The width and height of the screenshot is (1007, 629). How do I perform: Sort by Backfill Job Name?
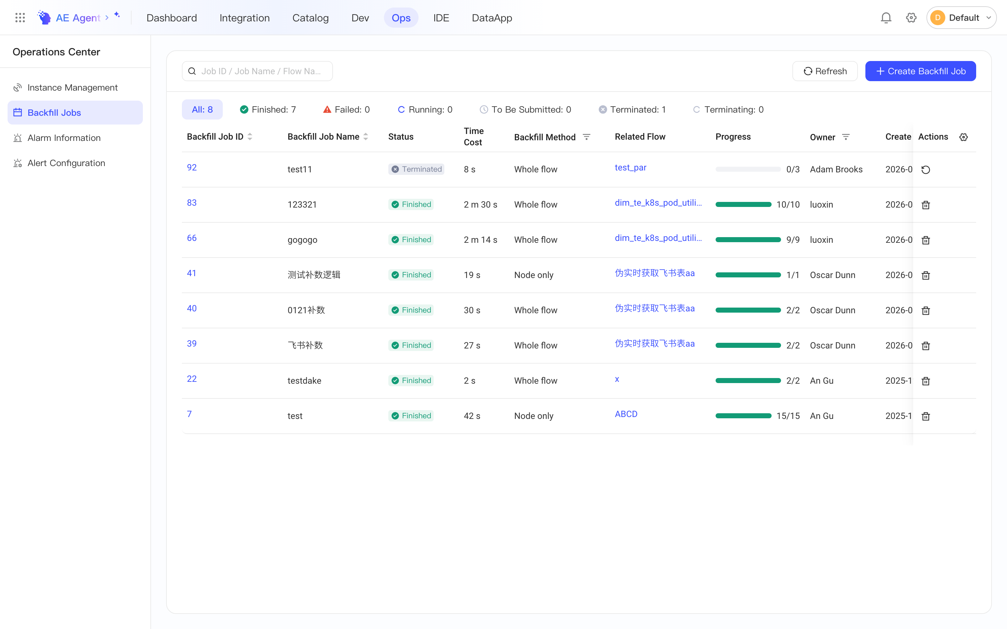366,136
